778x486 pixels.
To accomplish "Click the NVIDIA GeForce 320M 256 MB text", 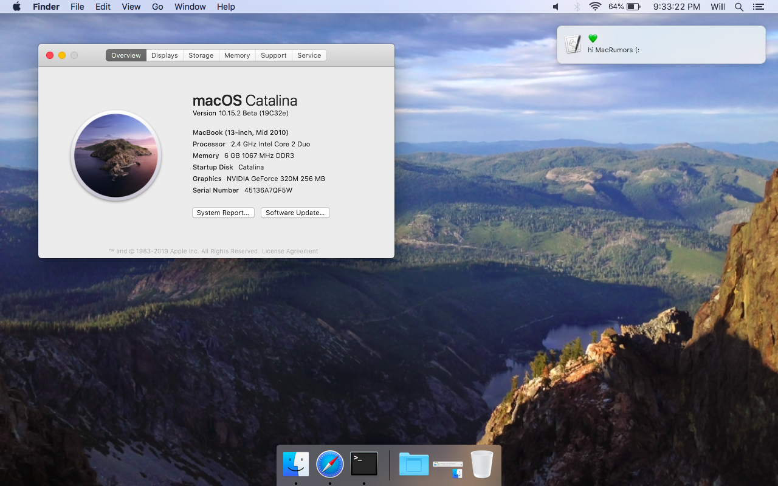I will click(x=276, y=179).
